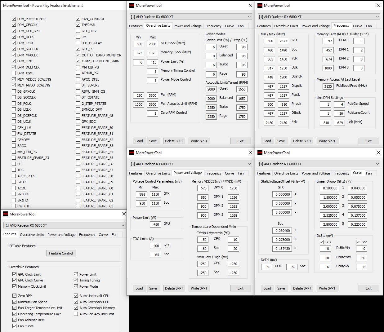Image resolution: width=384 pixels, height=332 pixels.
Task: Click MorePowerTool title icon in Curve window
Action: click(260, 153)
